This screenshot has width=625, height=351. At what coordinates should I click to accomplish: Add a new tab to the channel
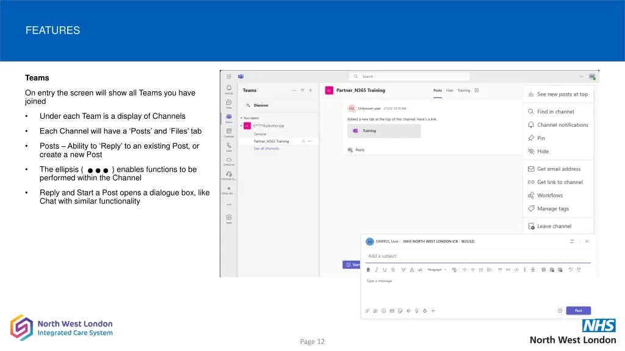[477, 90]
